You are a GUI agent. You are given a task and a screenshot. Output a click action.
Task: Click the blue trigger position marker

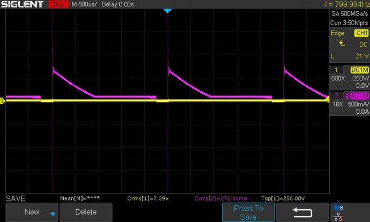(167, 11)
